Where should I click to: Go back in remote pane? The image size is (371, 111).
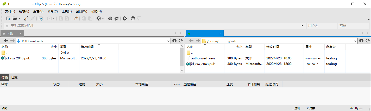(191, 41)
